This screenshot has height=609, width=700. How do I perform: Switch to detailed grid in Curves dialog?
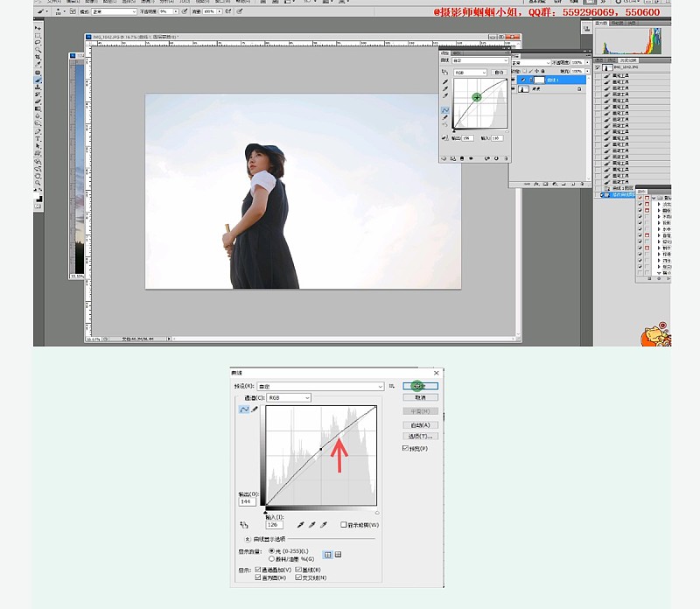338,555
